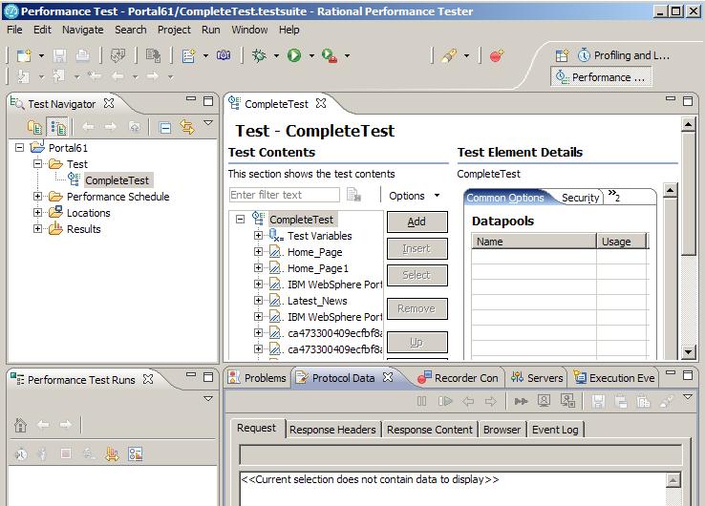Expand the Home_Page node
This screenshot has width=705, height=506.
click(x=258, y=252)
